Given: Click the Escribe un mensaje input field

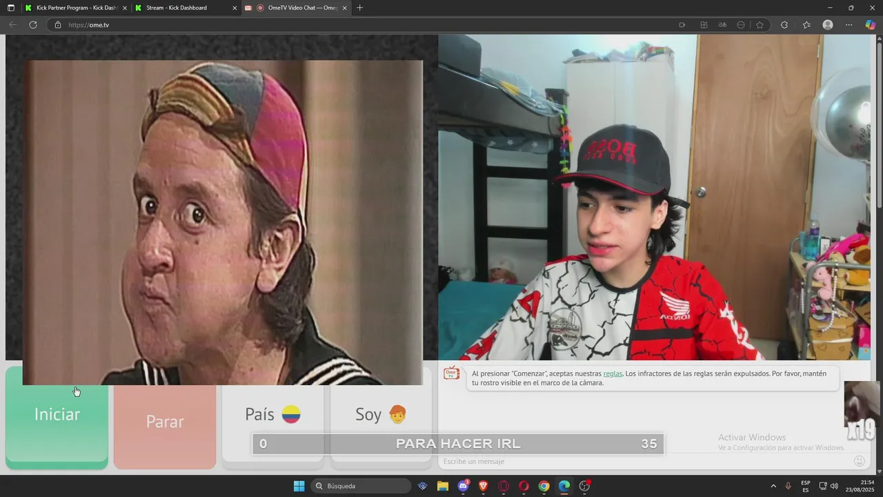Looking at the screenshot, I should point(645,461).
